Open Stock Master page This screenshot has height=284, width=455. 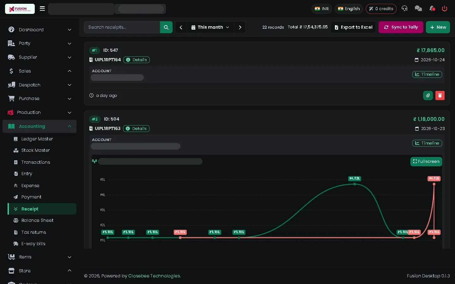(35, 150)
